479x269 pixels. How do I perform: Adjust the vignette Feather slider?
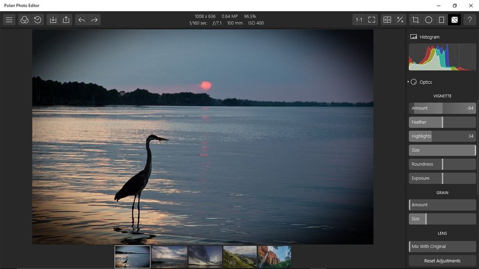point(442,122)
